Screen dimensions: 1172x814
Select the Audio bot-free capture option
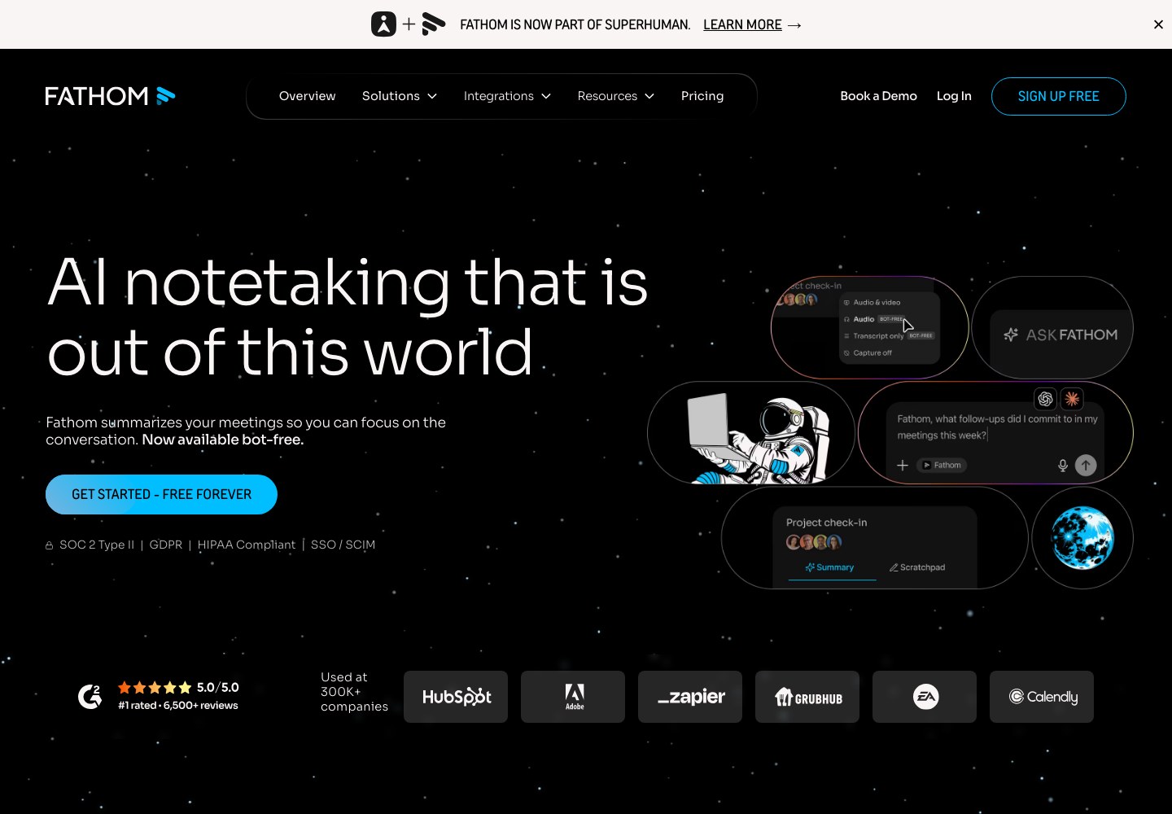click(x=874, y=319)
